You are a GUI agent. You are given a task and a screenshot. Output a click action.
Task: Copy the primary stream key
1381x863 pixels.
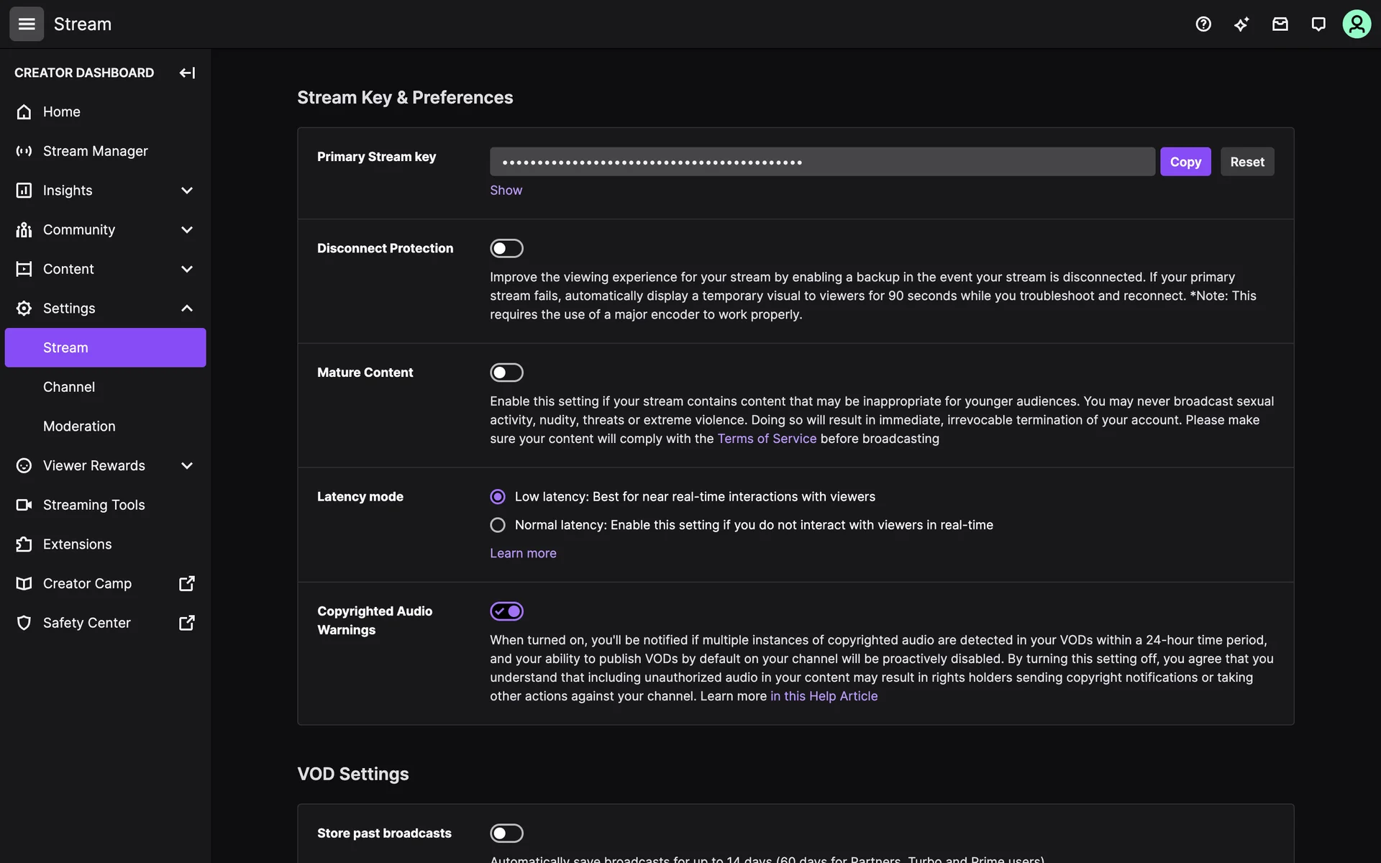(1185, 162)
